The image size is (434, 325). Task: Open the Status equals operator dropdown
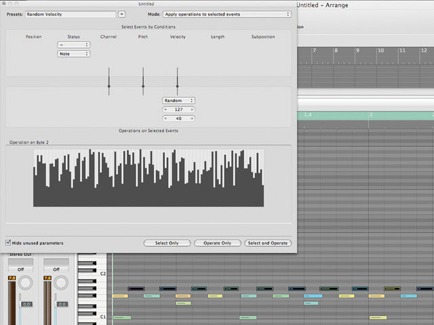pos(74,45)
